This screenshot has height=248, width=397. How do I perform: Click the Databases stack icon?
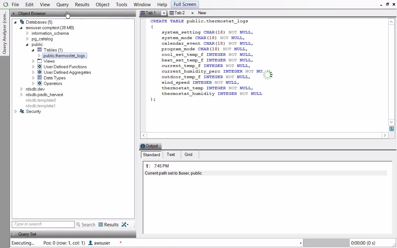coord(22,22)
